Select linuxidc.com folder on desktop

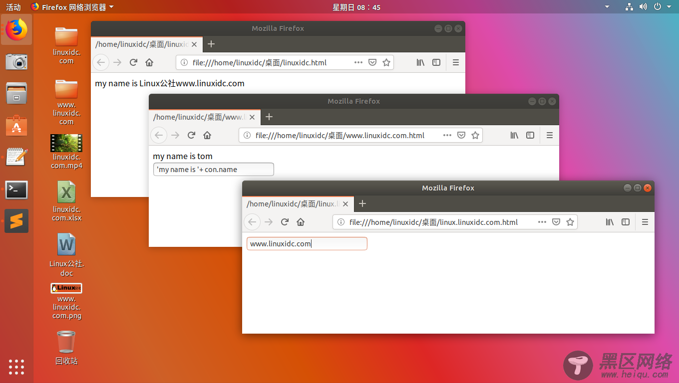(x=66, y=45)
